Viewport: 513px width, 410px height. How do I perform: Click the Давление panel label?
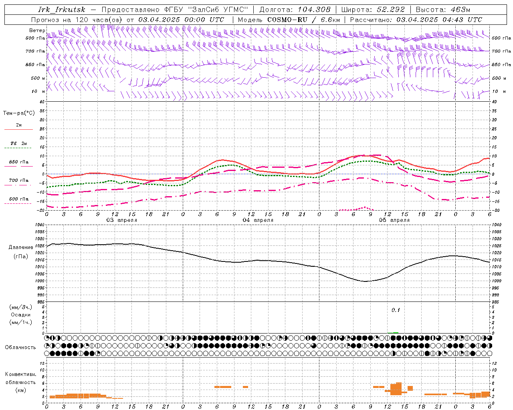click(x=20, y=247)
